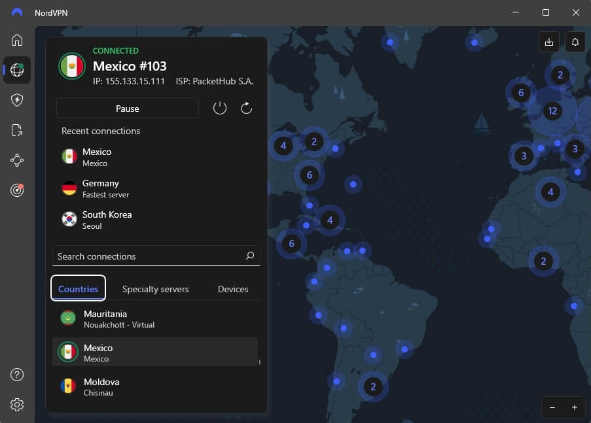Click the Mexico flag next to Connected status
591x423 pixels.
coord(72,66)
